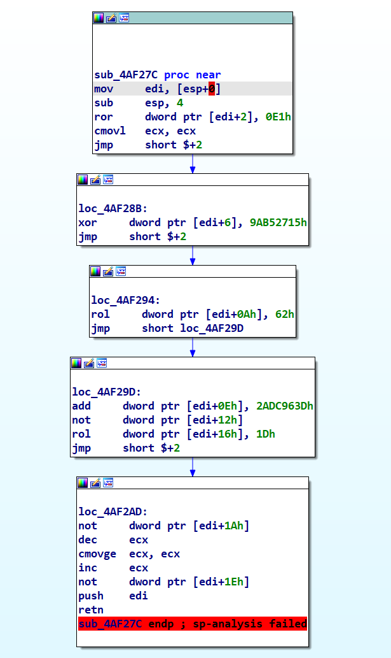Image resolution: width=391 pixels, height=658 pixels.
Task: Click the group nodes icon on the loc_4AF2AD node
Action: tap(107, 483)
